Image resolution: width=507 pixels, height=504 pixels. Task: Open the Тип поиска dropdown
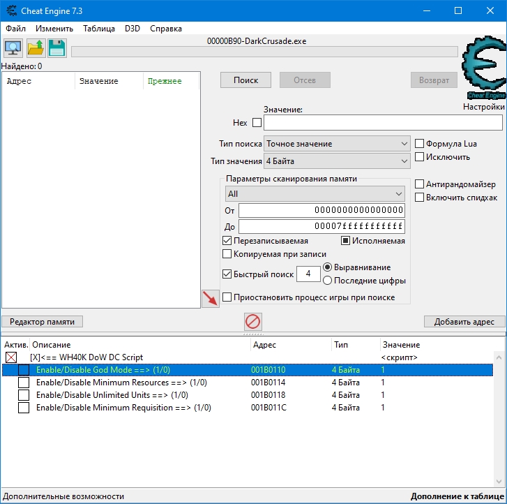[x=337, y=144]
